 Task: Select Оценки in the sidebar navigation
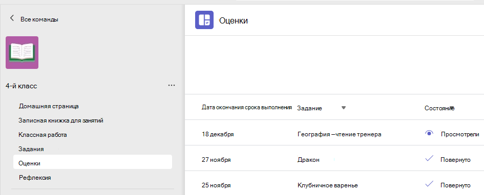pos(93,162)
